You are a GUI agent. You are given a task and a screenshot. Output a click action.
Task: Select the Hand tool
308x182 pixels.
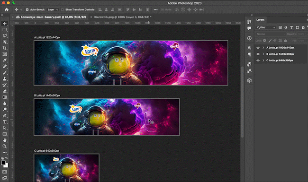[x=5, y=140]
